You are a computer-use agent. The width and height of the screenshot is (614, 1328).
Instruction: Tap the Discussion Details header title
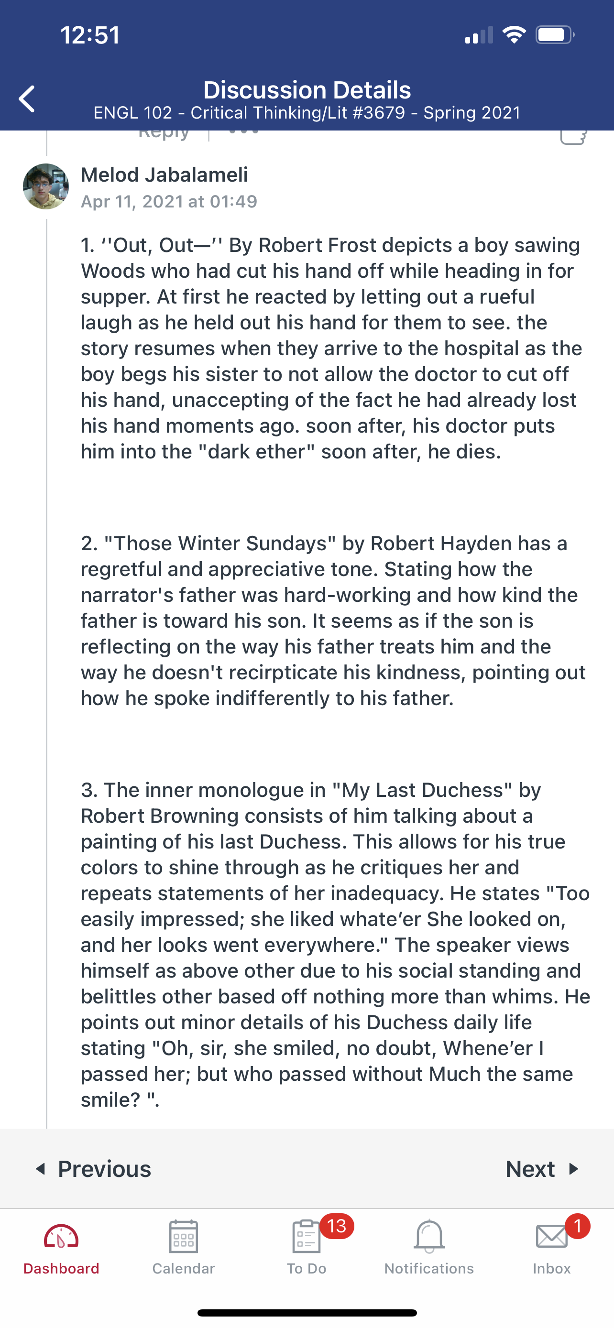pyautogui.click(x=307, y=90)
